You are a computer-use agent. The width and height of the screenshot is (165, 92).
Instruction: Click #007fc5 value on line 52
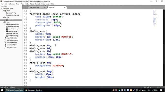click(67, 37)
